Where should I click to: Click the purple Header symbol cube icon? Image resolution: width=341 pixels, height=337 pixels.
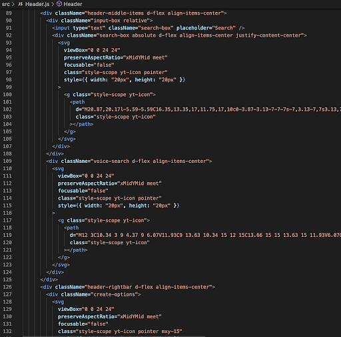59,4
